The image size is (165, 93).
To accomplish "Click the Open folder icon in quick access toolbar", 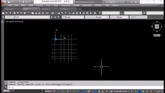I will (x=12, y=2).
